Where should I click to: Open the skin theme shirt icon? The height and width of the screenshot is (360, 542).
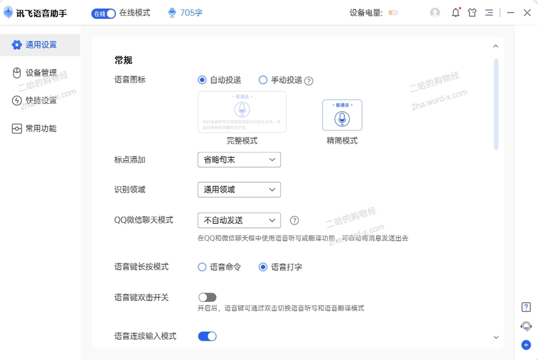472,12
